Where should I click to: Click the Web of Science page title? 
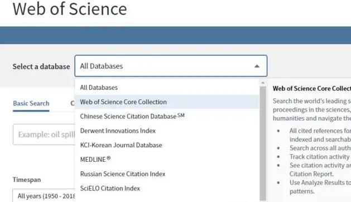70,9
